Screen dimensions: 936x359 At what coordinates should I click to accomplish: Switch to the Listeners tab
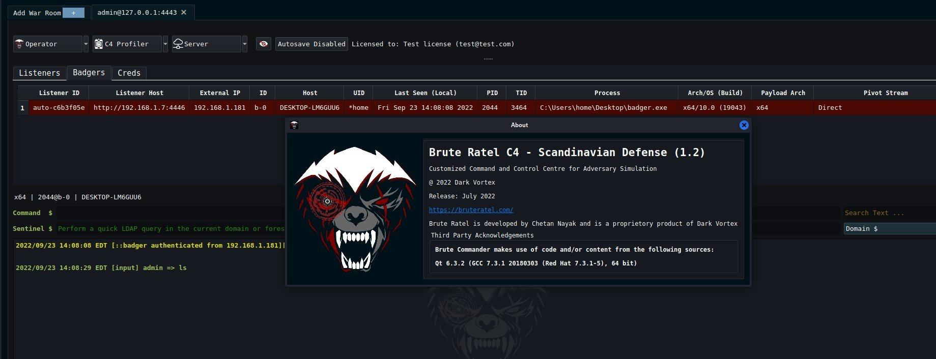click(x=40, y=73)
